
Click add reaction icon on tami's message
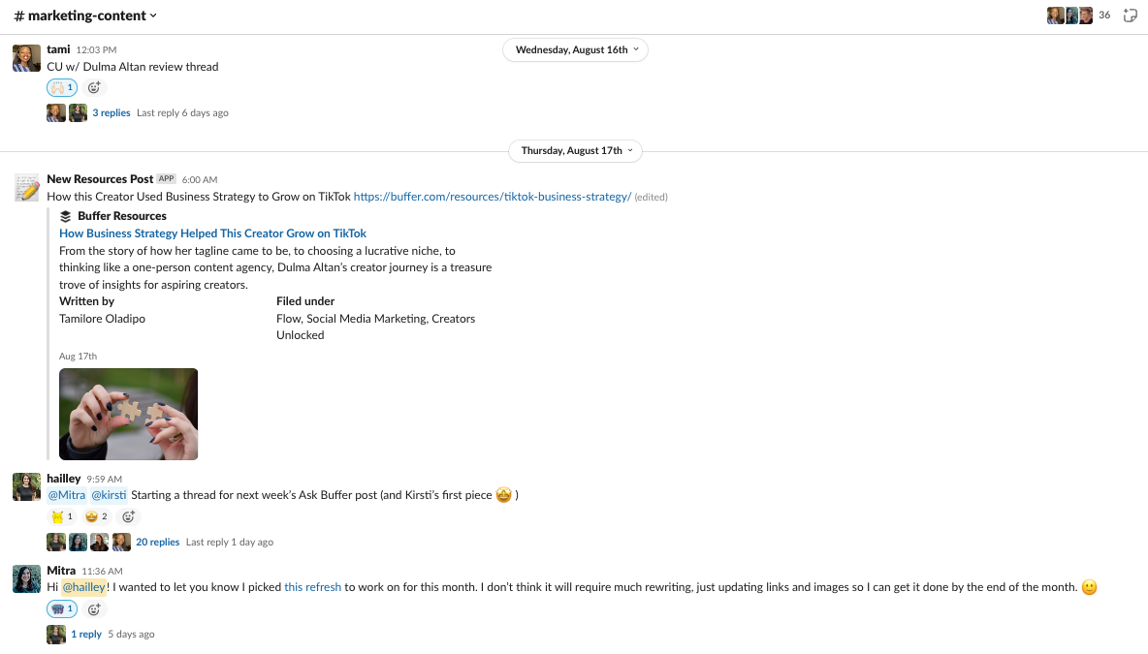94,87
